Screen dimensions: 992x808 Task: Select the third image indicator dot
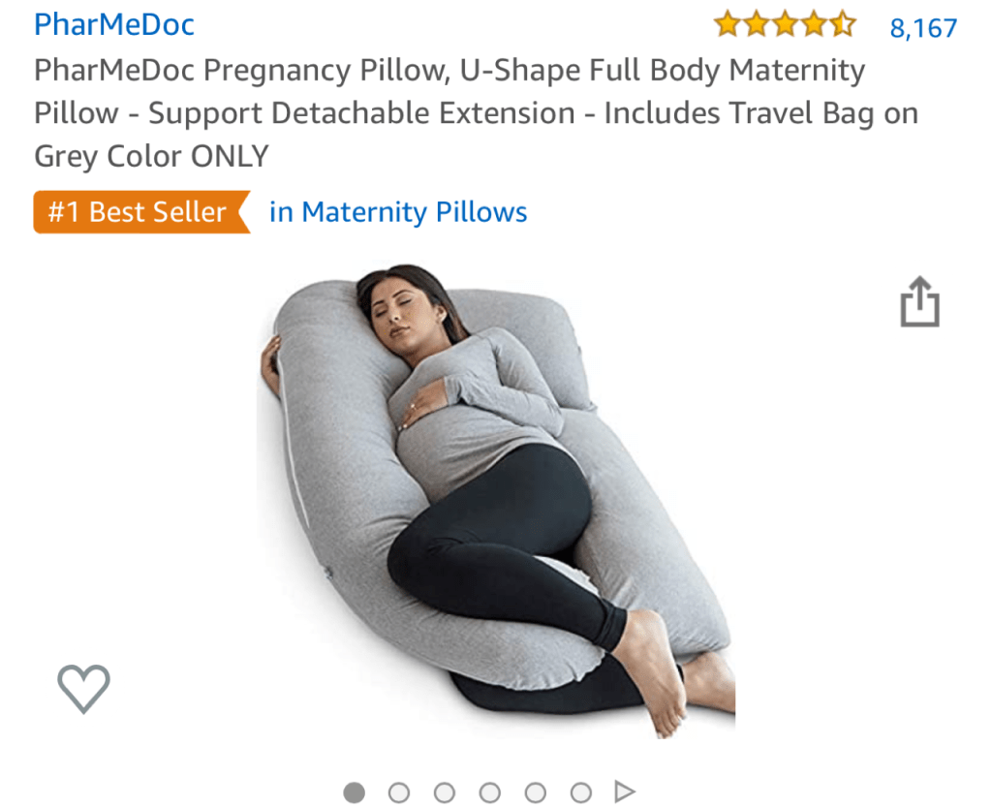[x=445, y=792]
